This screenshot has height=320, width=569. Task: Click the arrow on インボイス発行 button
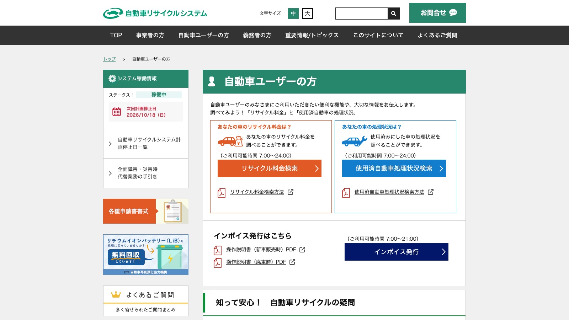tap(443, 252)
